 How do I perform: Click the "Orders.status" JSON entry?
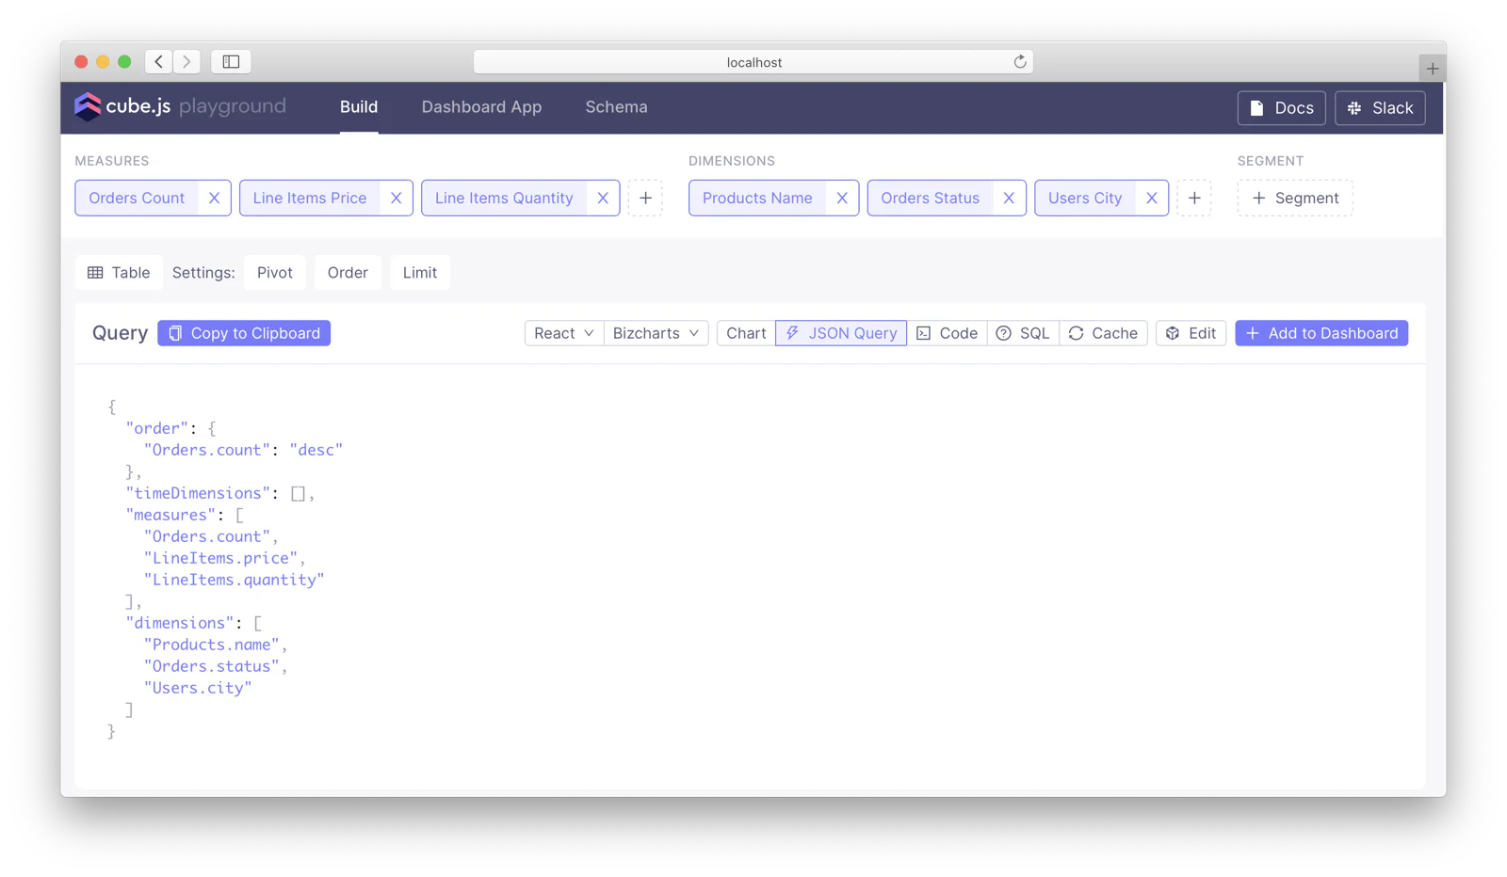point(212,666)
